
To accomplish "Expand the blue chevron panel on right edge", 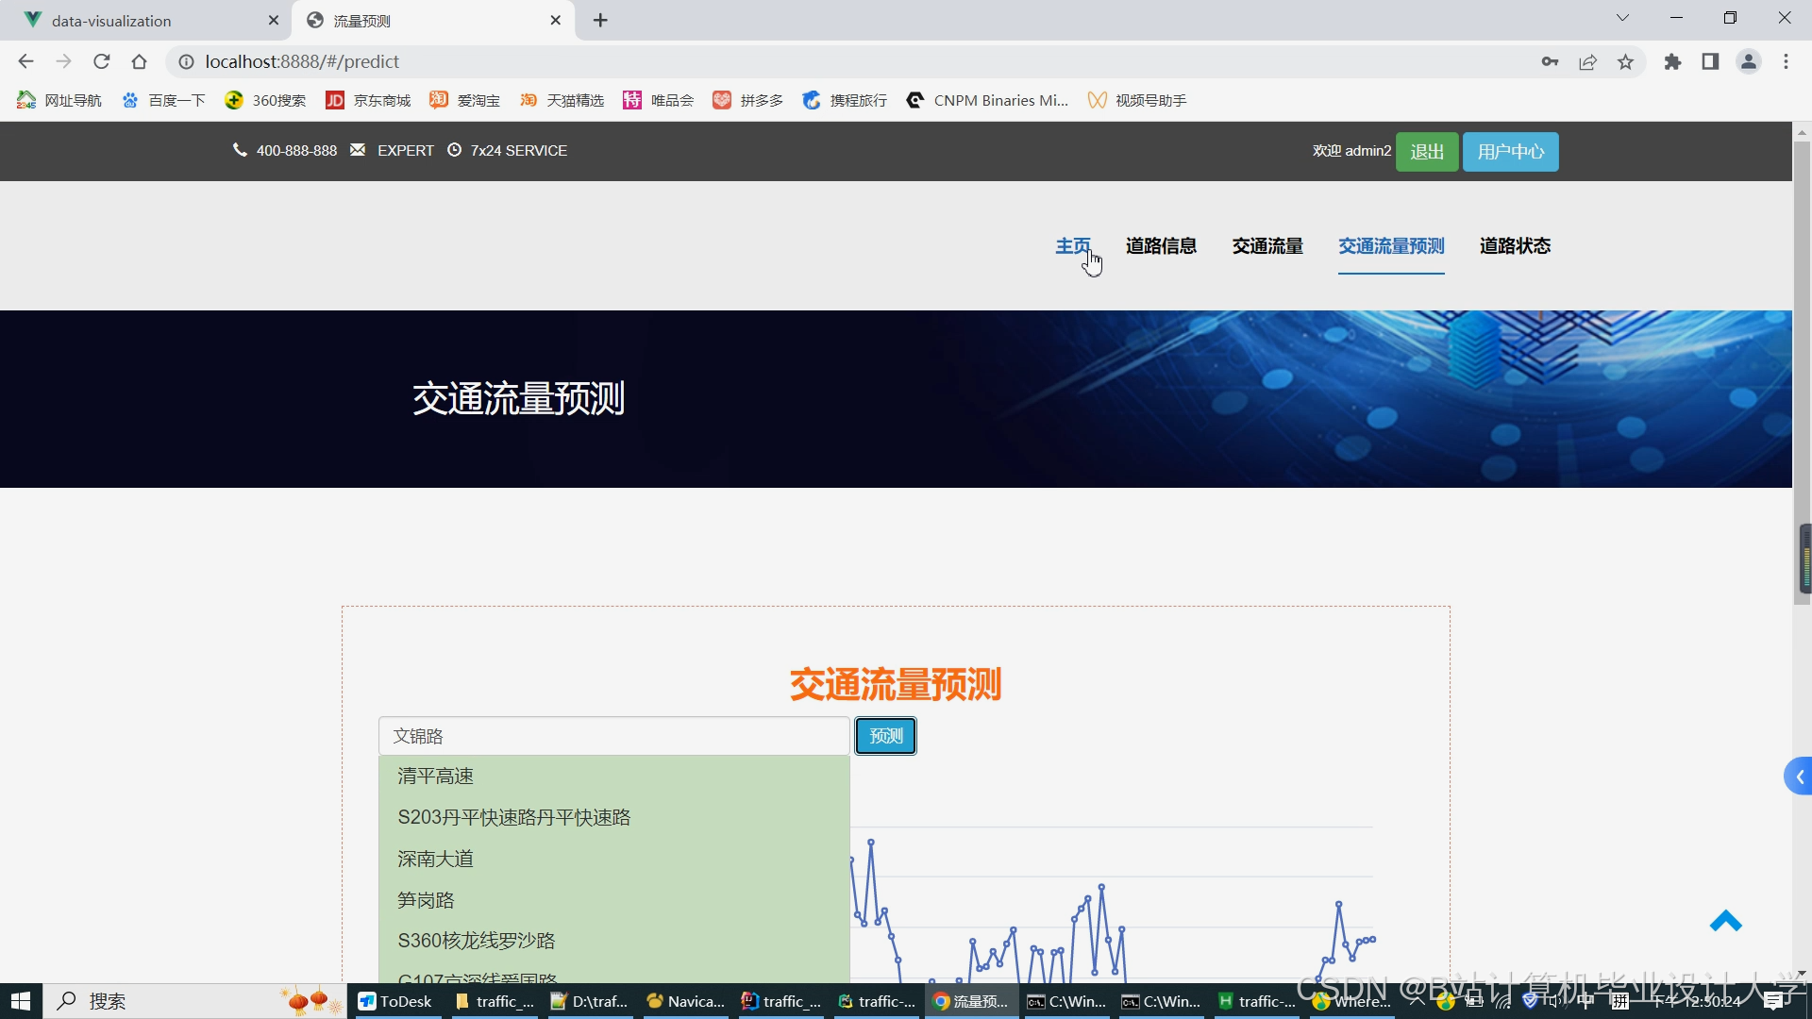I will coord(1797,776).
